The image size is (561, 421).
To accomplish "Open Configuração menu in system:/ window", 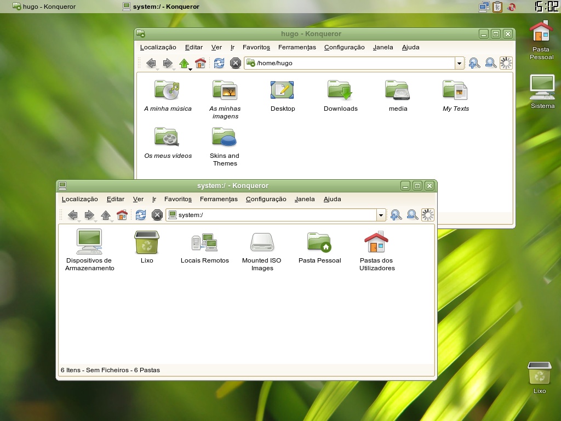I will click(266, 199).
